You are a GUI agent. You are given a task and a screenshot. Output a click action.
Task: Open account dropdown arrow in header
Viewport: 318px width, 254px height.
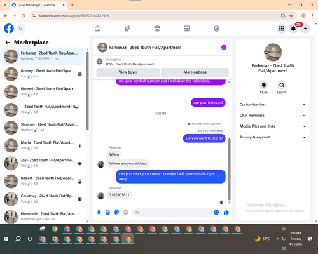(x=305, y=29)
